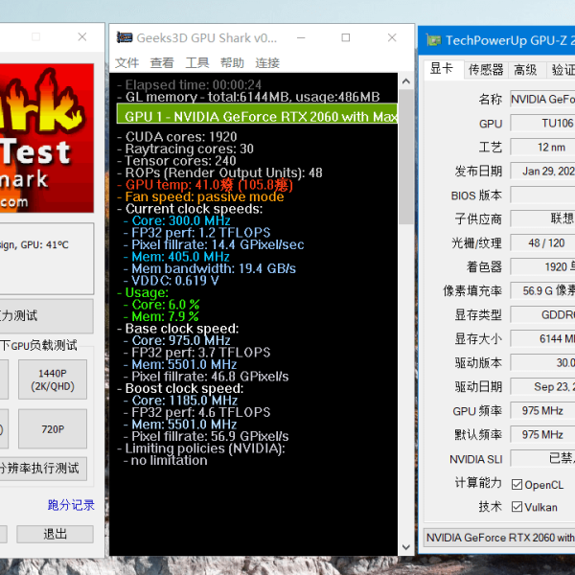575x575 pixels.
Task: Select the GPU 1 NVIDIA GeForce RTX 2060 header
Action: 257,114
